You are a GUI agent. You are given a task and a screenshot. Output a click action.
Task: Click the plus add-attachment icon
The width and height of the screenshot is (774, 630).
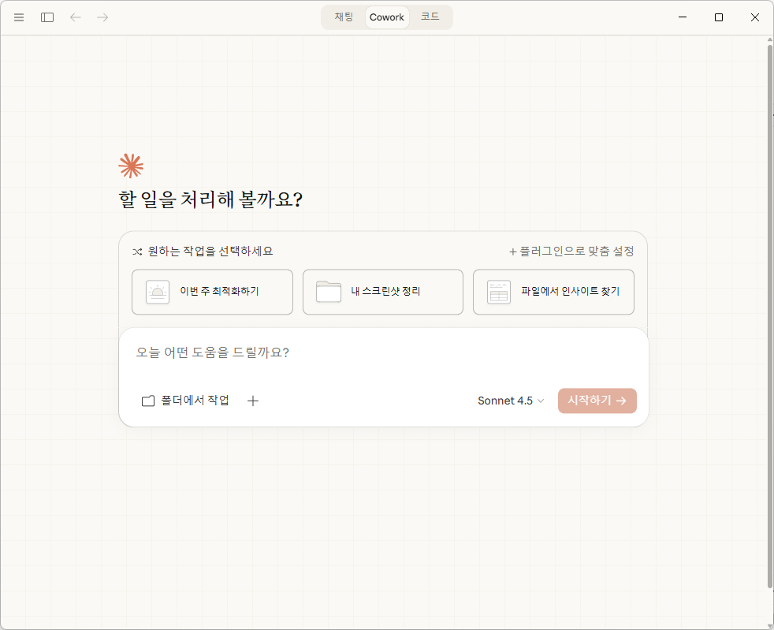pyautogui.click(x=253, y=401)
